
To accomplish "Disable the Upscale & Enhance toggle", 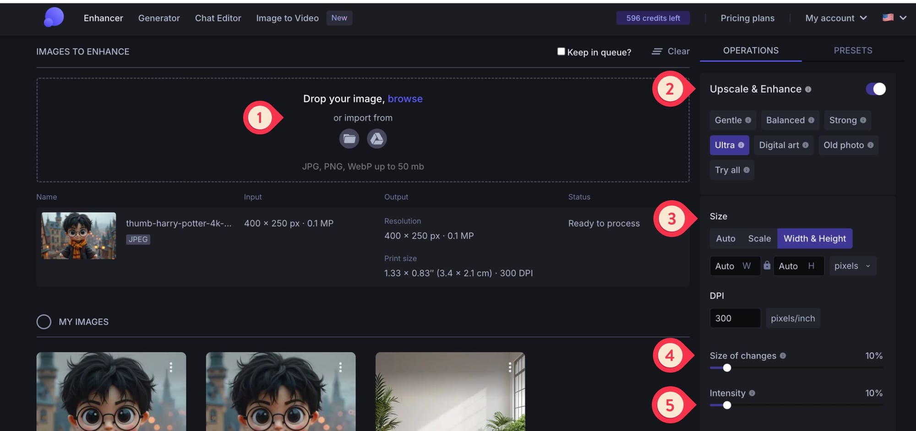I will point(875,89).
